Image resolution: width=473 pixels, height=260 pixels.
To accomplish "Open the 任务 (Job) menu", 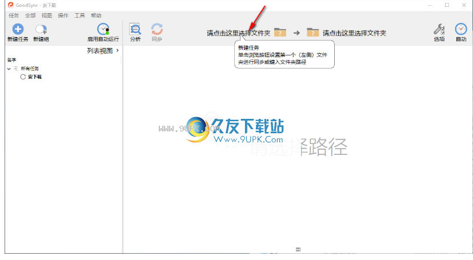I will (x=14, y=15).
